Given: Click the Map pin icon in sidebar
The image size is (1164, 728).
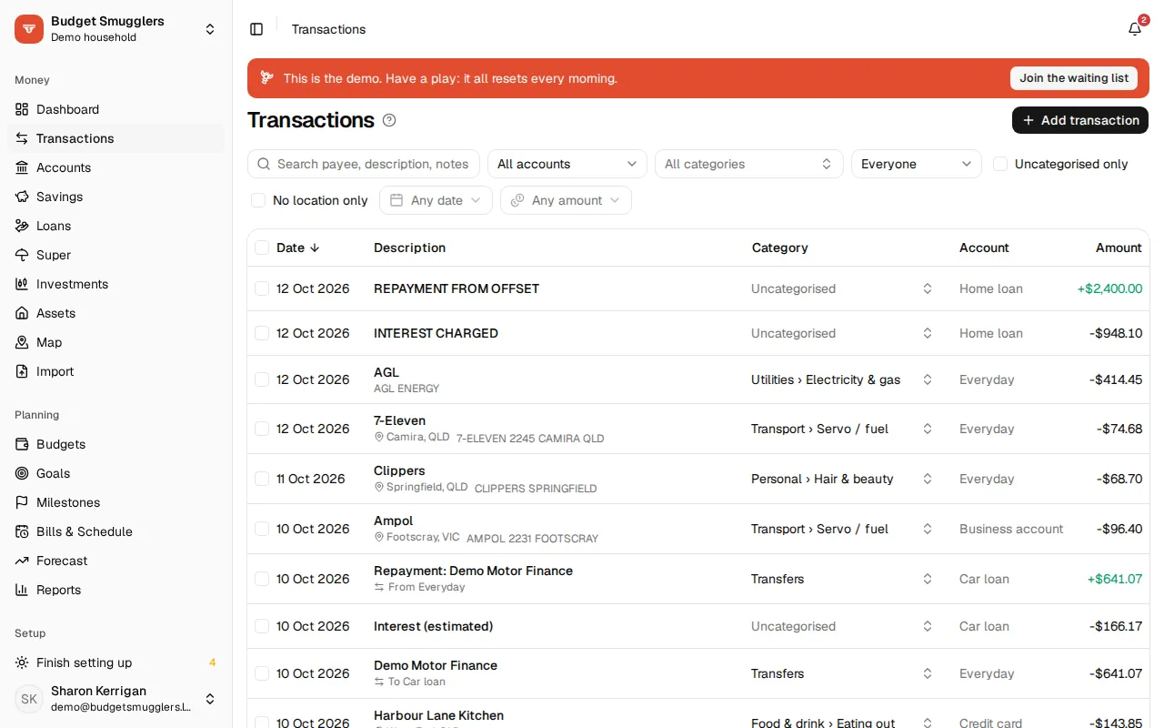Looking at the screenshot, I should click(x=22, y=342).
